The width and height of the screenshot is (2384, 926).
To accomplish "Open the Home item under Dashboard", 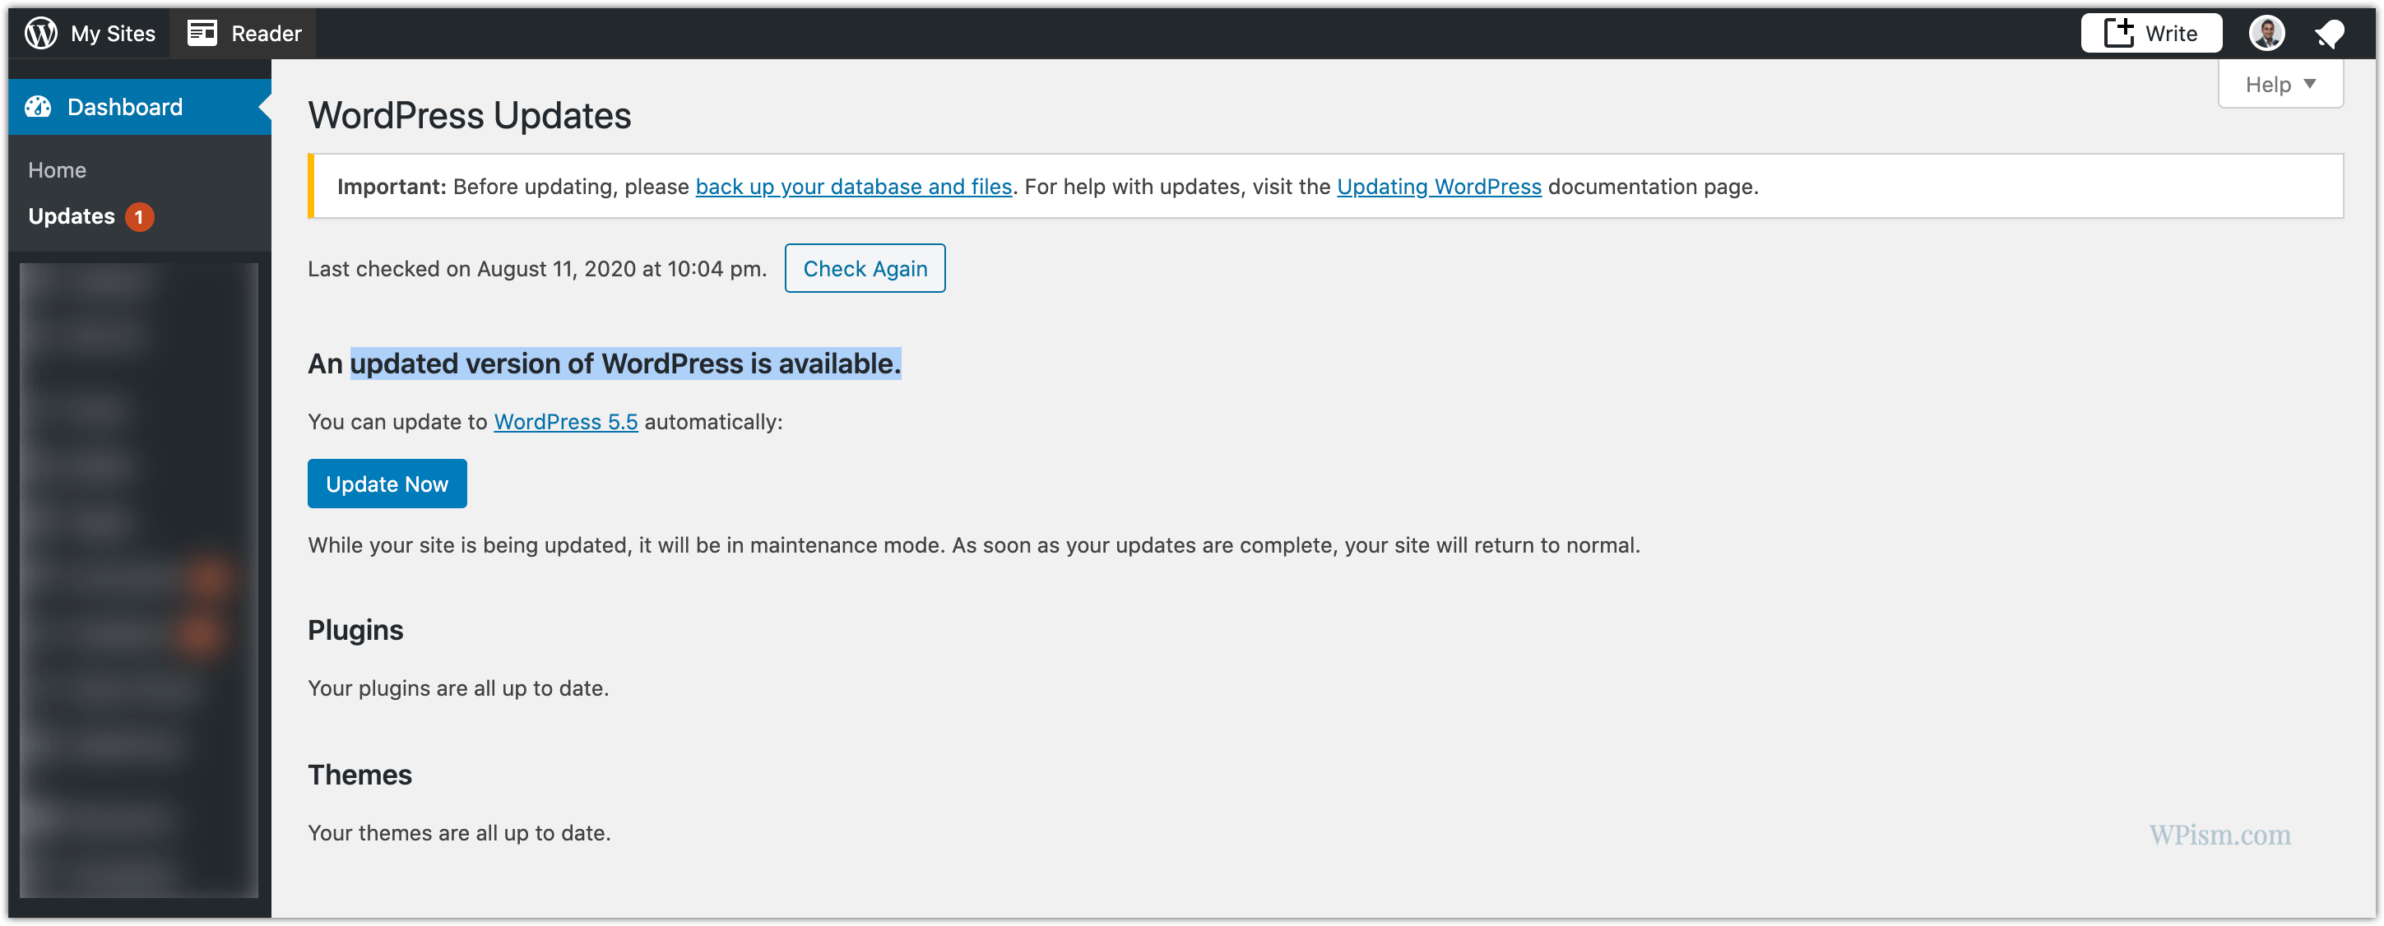I will [x=58, y=169].
